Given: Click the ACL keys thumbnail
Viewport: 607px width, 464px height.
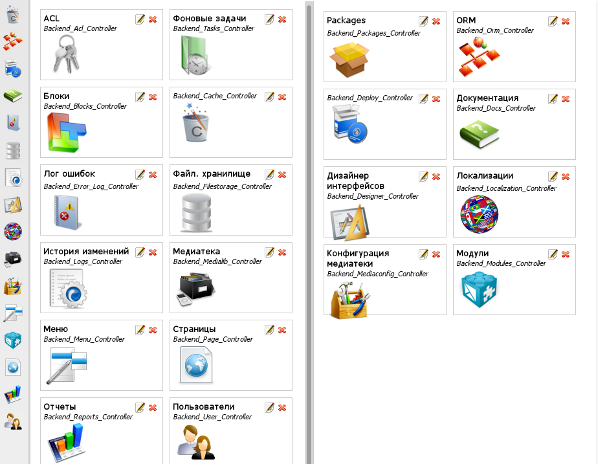Looking at the screenshot, I should (66, 54).
